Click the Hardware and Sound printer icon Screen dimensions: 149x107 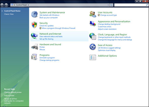34,47
